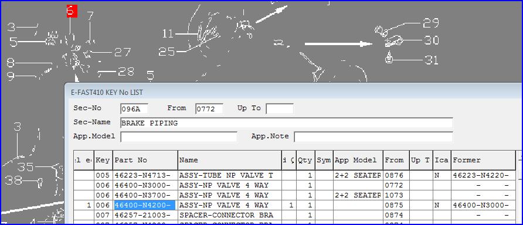This screenshot has width=523, height=225.
Task: Click callout number 27 in the diagram
Action: 123,52
